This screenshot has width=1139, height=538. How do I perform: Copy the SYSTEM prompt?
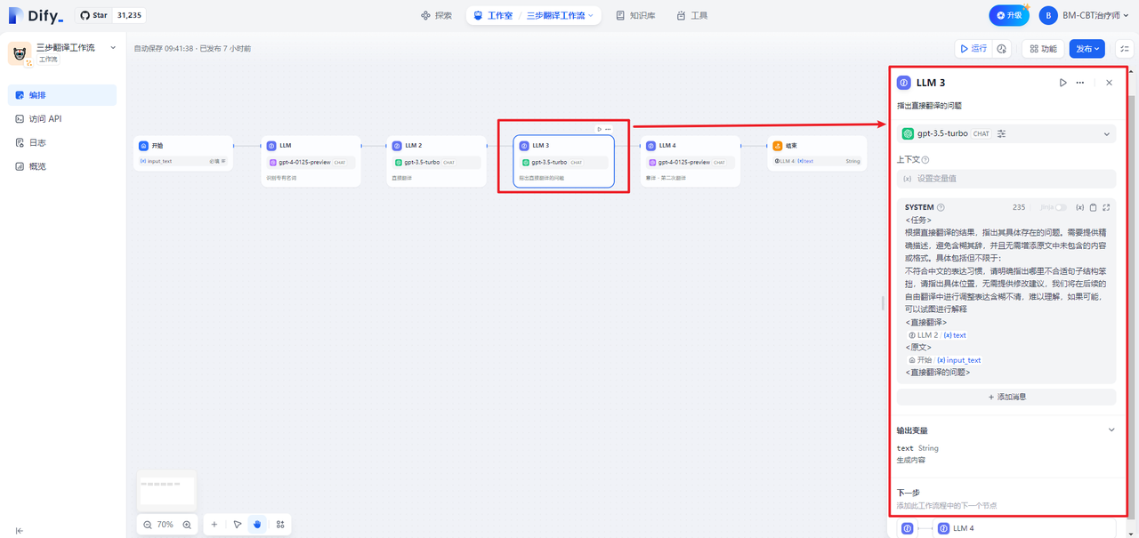(1093, 207)
